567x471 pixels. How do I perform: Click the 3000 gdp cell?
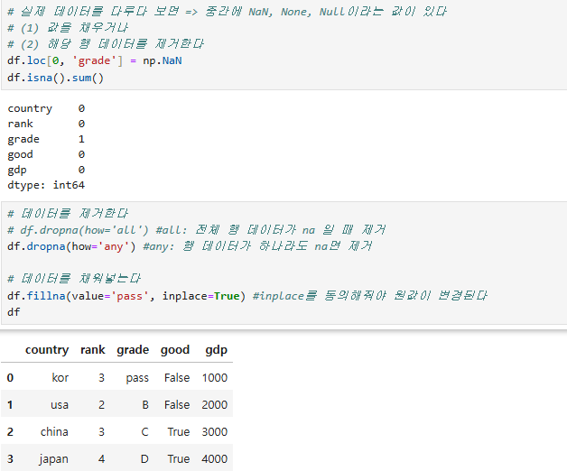tap(215, 432)
